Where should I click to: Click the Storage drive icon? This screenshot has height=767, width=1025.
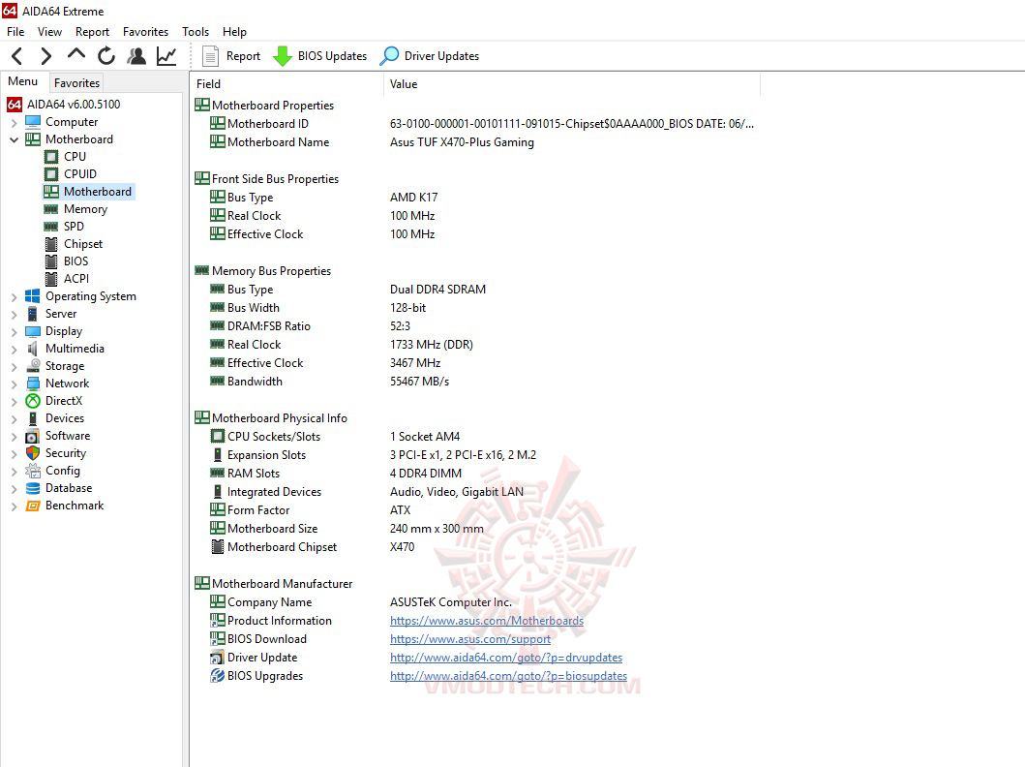33,366
